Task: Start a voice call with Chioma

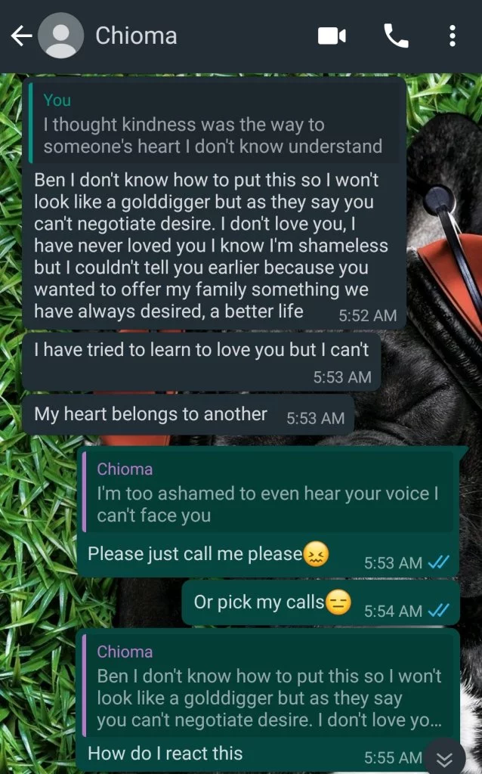Action: pyautogui.click(x=396, y=36)
